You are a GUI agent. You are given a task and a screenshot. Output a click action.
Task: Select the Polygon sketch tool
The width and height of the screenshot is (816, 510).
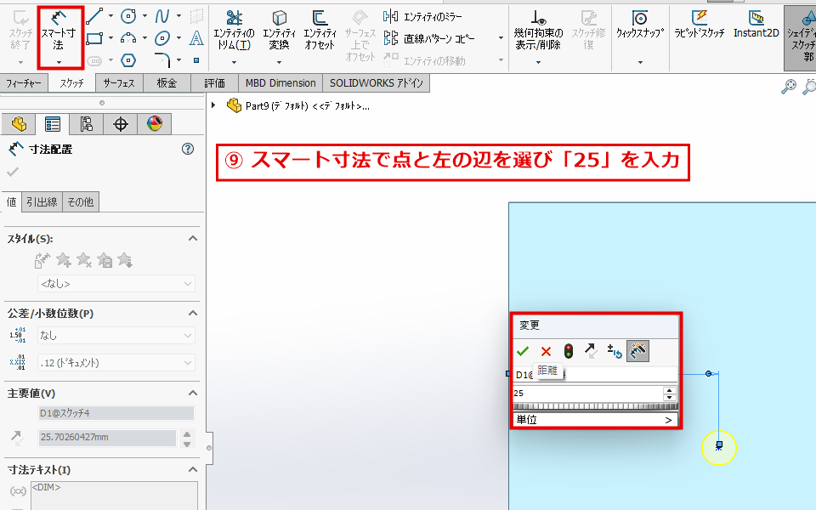(128, 59)
